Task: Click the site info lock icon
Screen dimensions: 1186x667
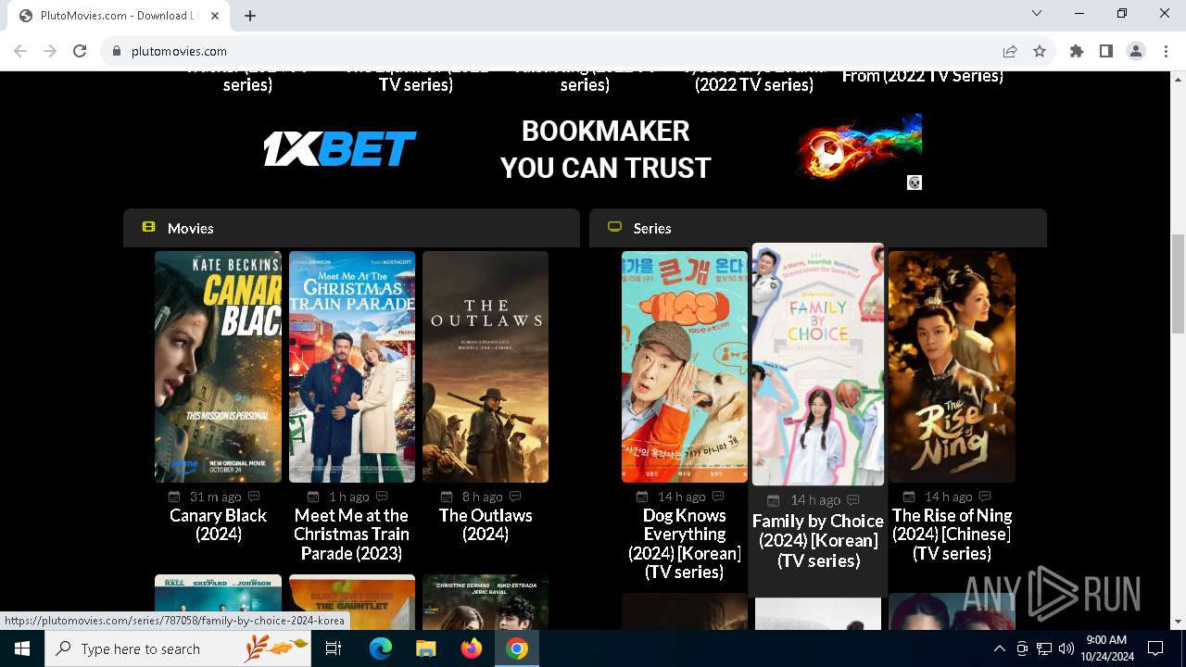Action: click(x=117, y=51)
